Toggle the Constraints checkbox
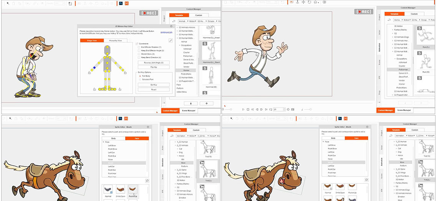Screen dimensions: 436x201 click(137, 44)
